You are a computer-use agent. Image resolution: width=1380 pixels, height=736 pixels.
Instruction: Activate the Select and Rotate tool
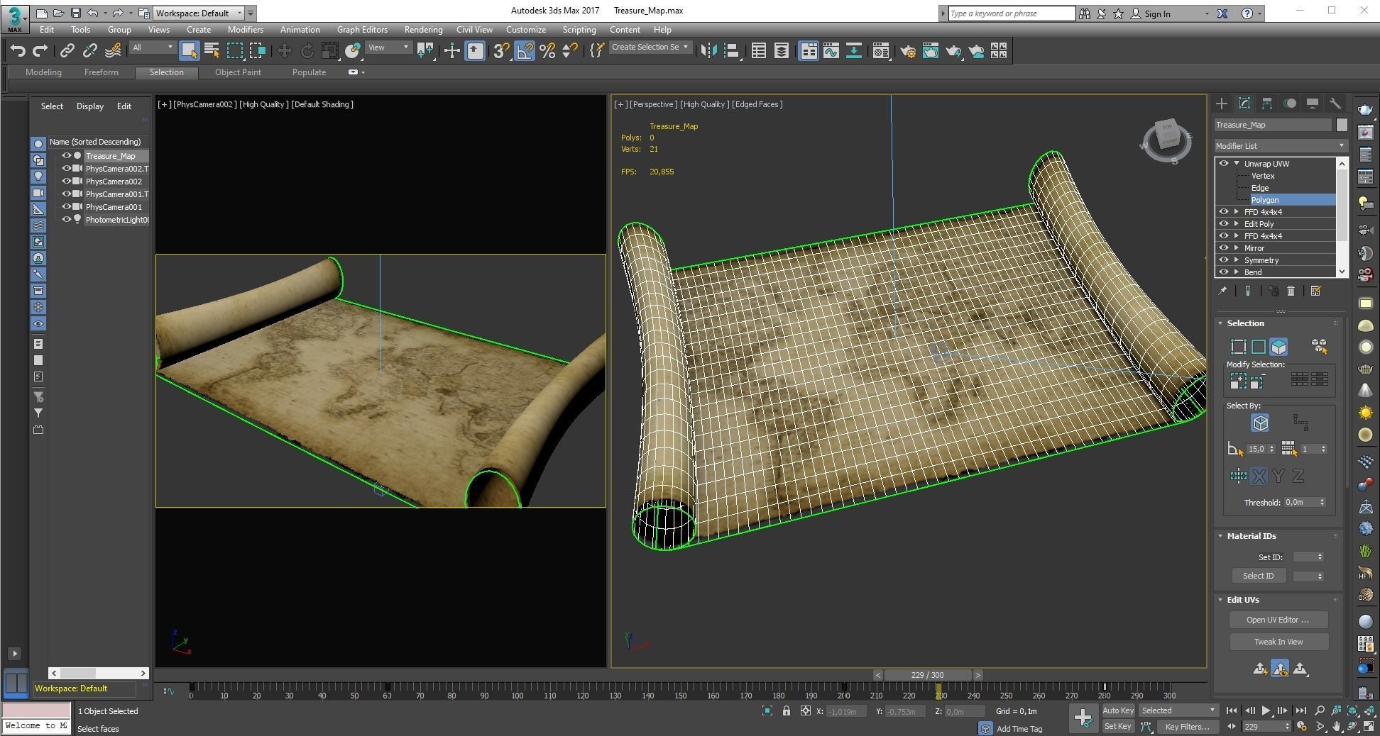(307, 50)
